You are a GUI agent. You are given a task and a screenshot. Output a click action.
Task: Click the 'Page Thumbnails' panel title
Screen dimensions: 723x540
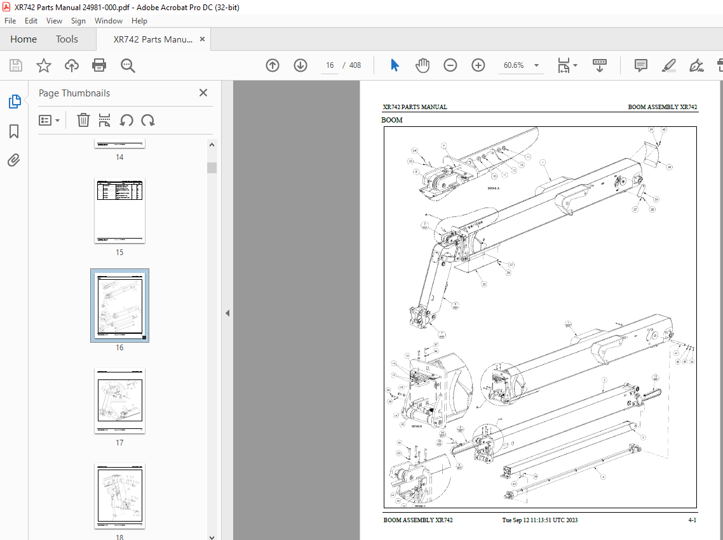point(74,93)
